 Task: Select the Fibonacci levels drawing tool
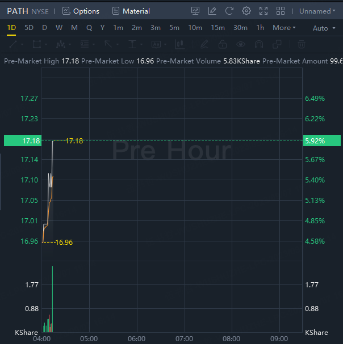(85, 44)
